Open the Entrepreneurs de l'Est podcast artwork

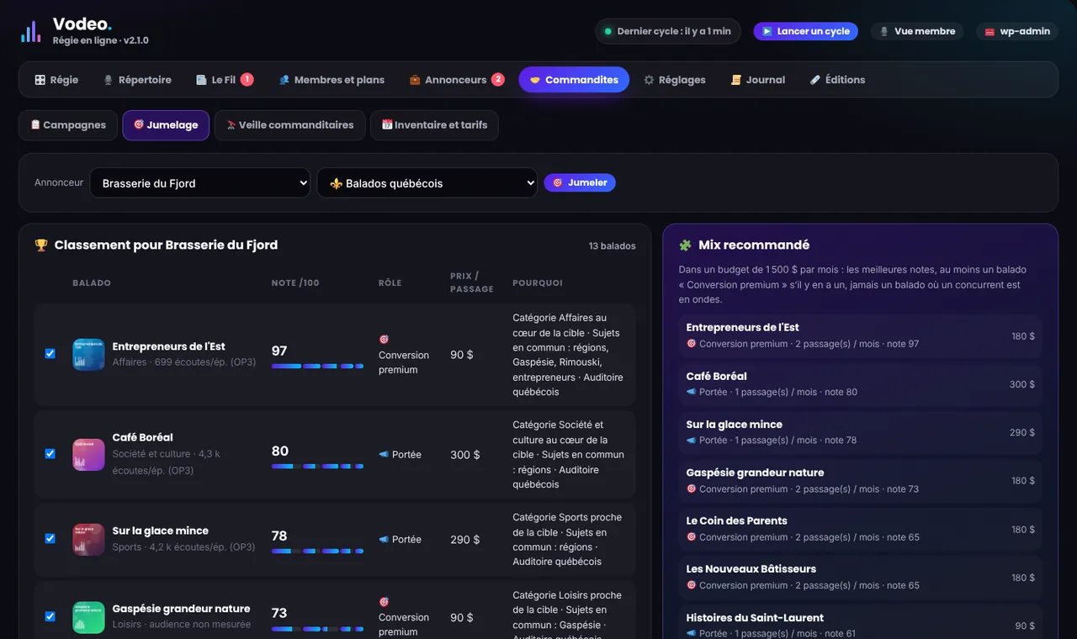(x=88, y=354)
